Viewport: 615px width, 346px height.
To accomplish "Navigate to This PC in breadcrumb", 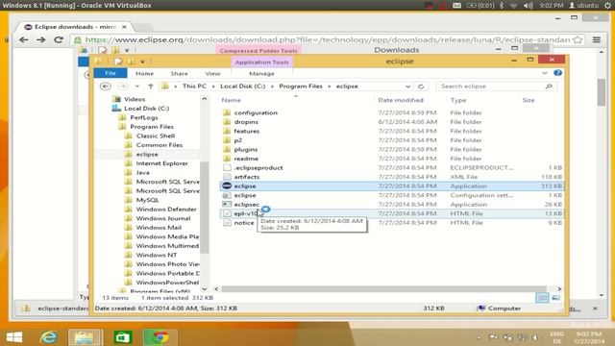I will 194,86.
